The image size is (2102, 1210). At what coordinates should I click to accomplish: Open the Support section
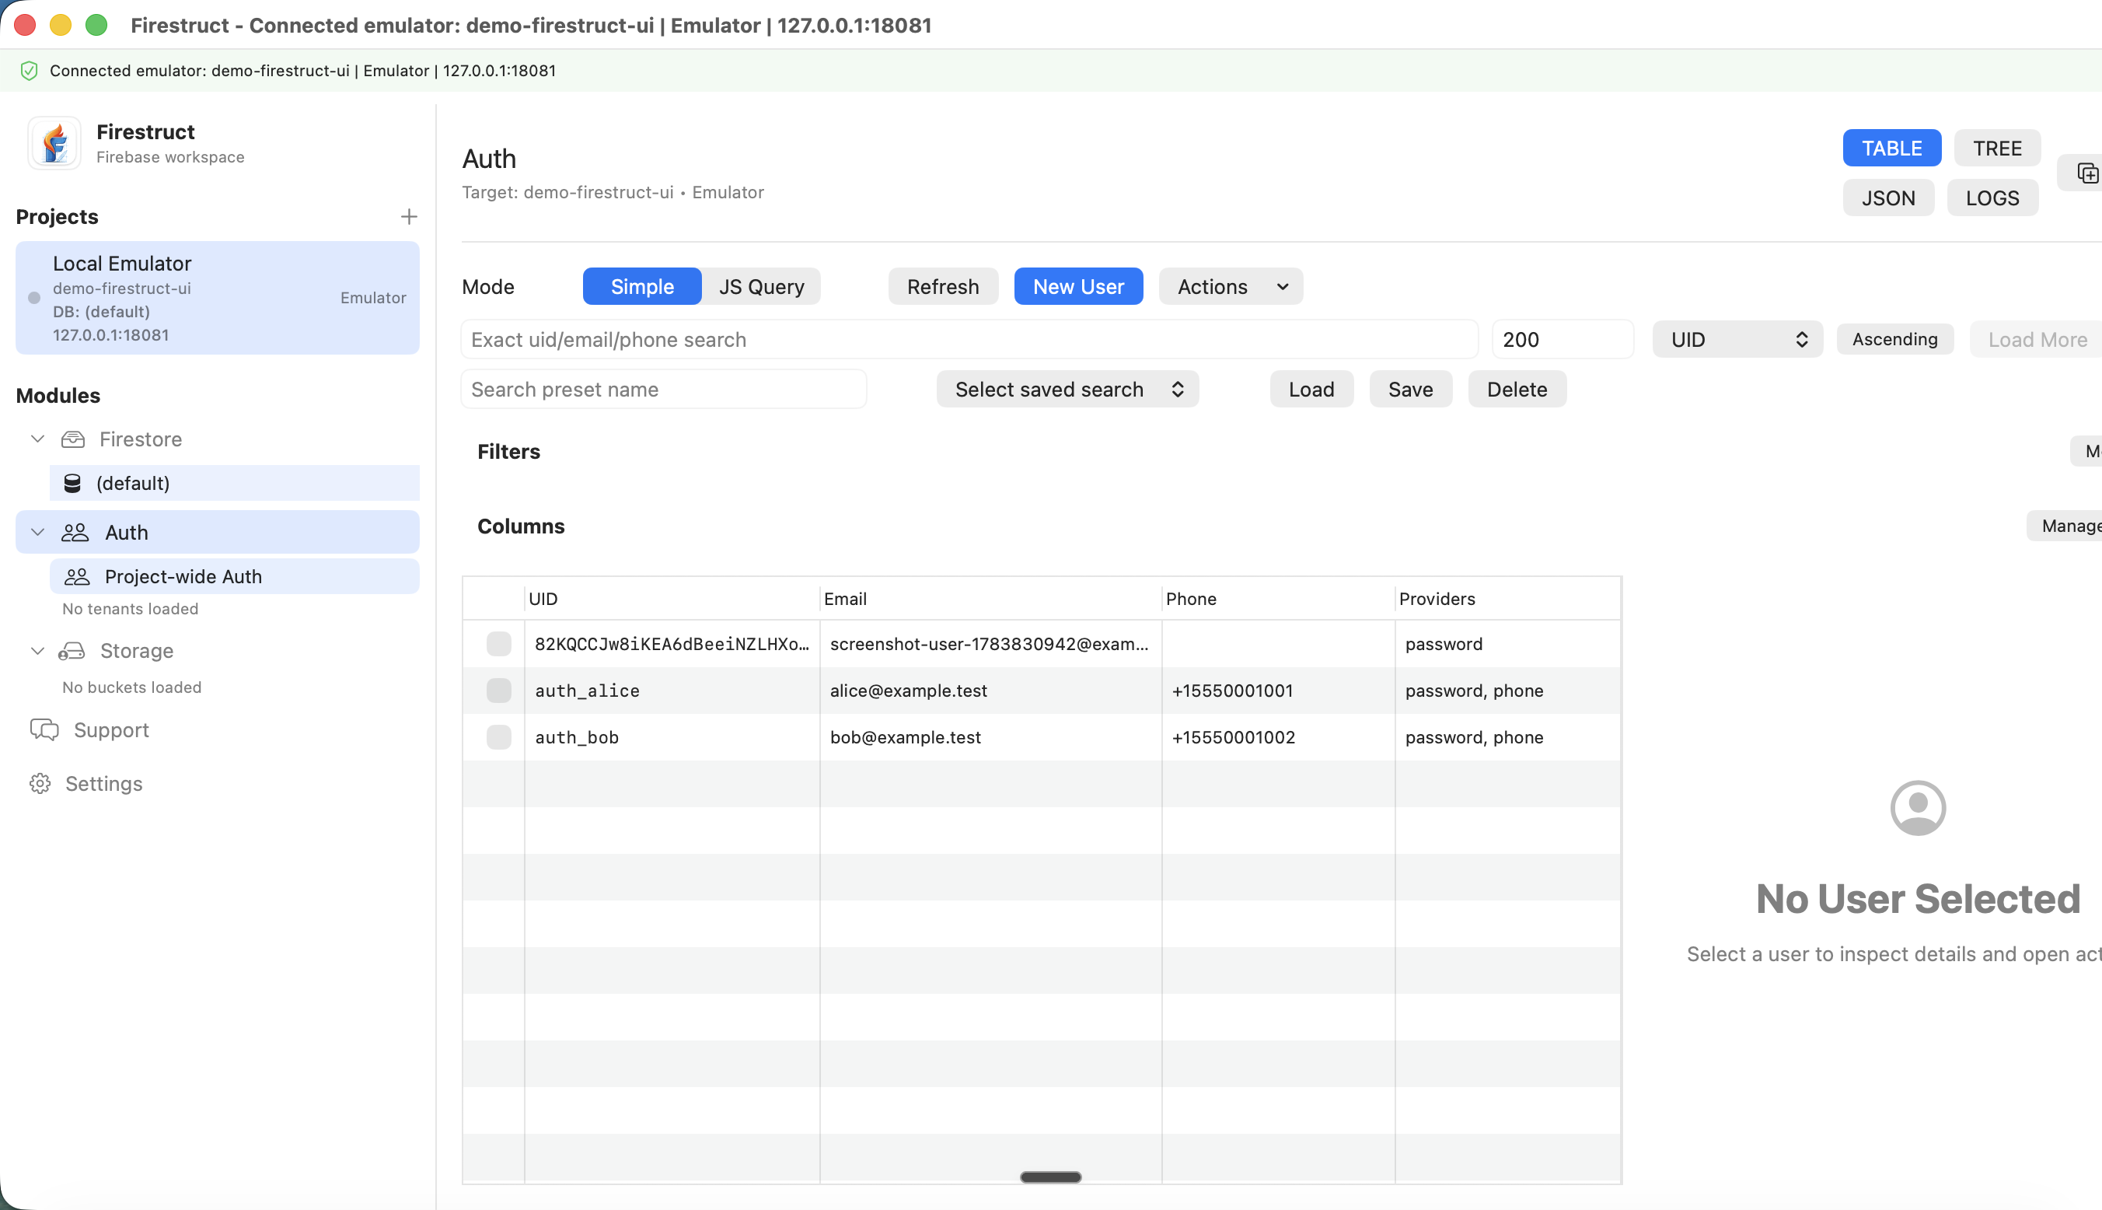tap(111, 729)
